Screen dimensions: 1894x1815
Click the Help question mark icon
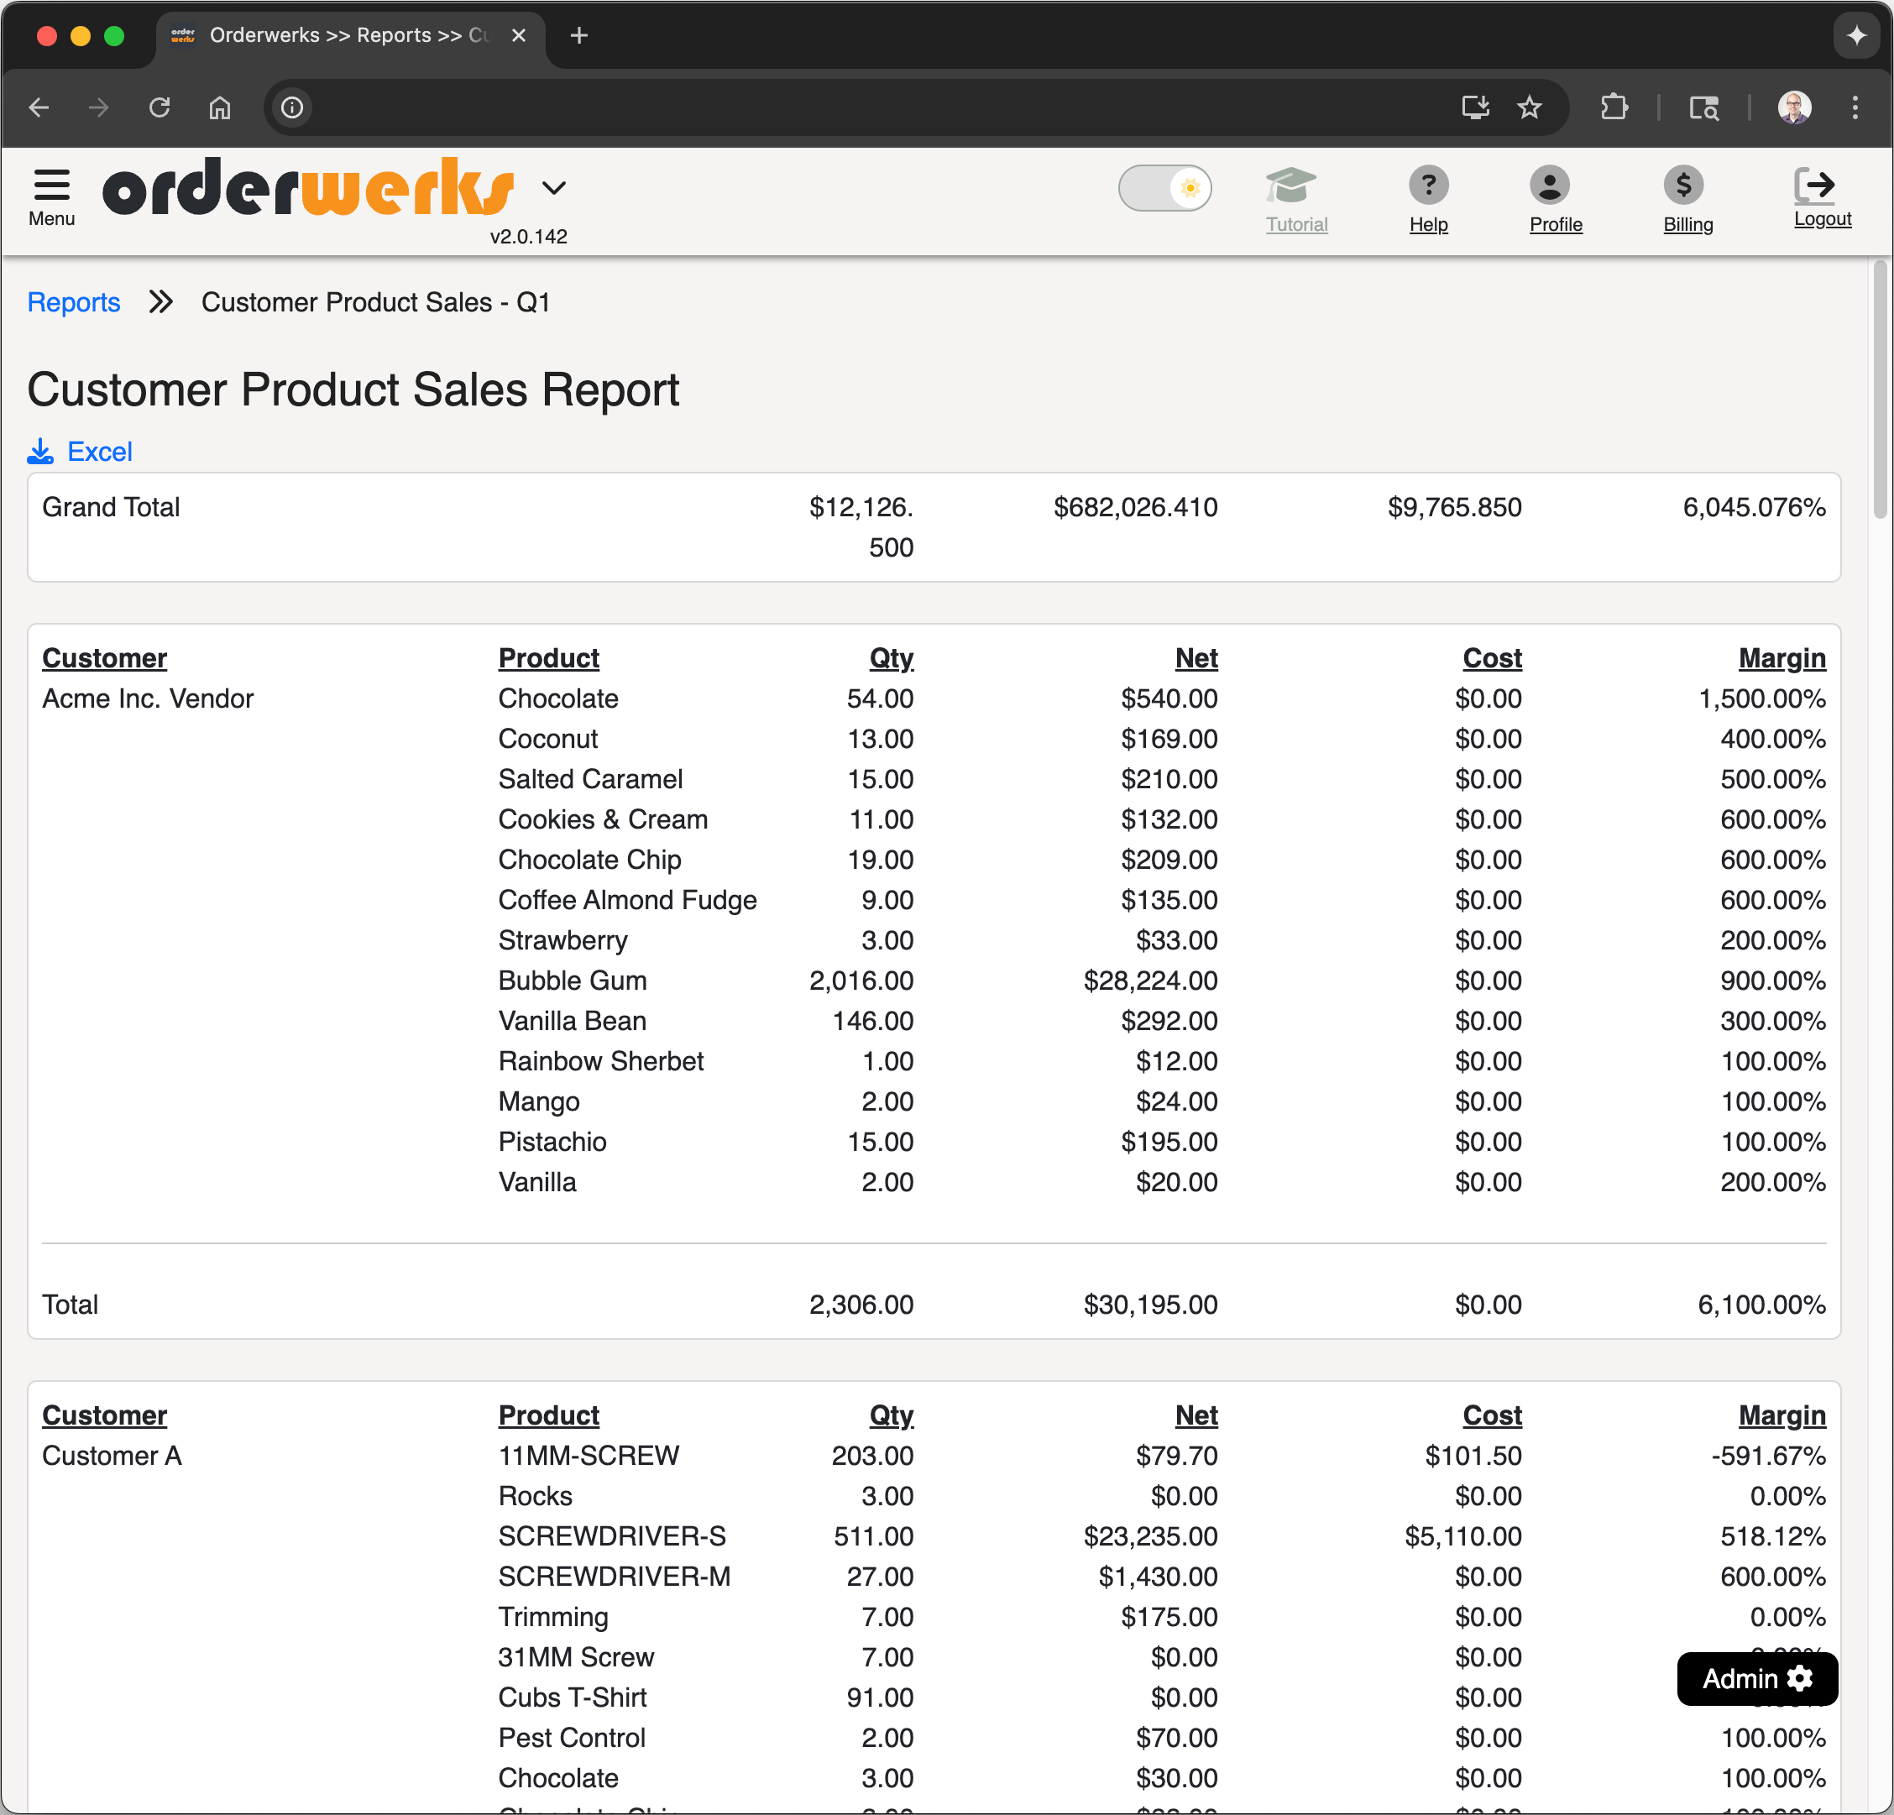[1428, 184]
